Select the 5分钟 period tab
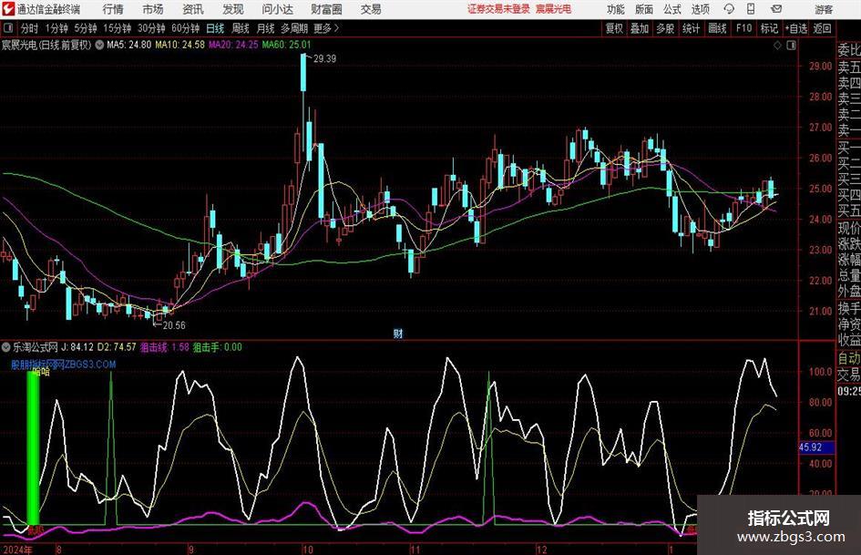This screenshot has height=555, width=861. (x=85, y=28)
